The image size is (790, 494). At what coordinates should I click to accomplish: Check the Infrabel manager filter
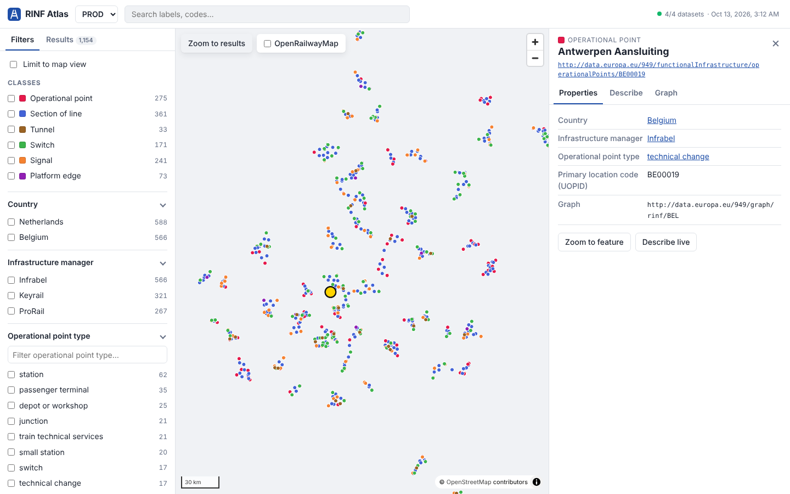(x=11, y=280)
